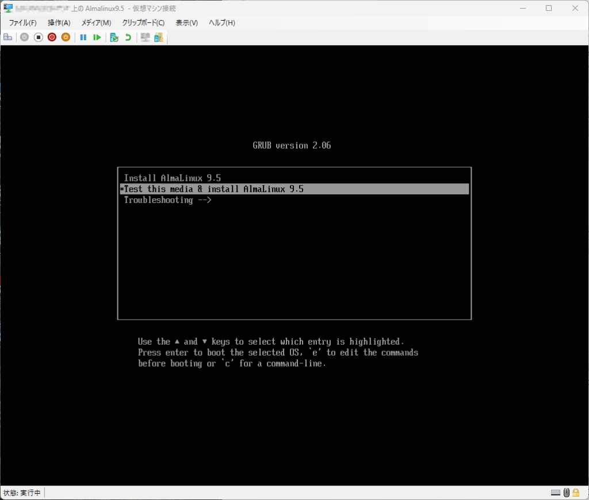
Task: Shut down the VM using the red power icon
Action: (52, 37)
